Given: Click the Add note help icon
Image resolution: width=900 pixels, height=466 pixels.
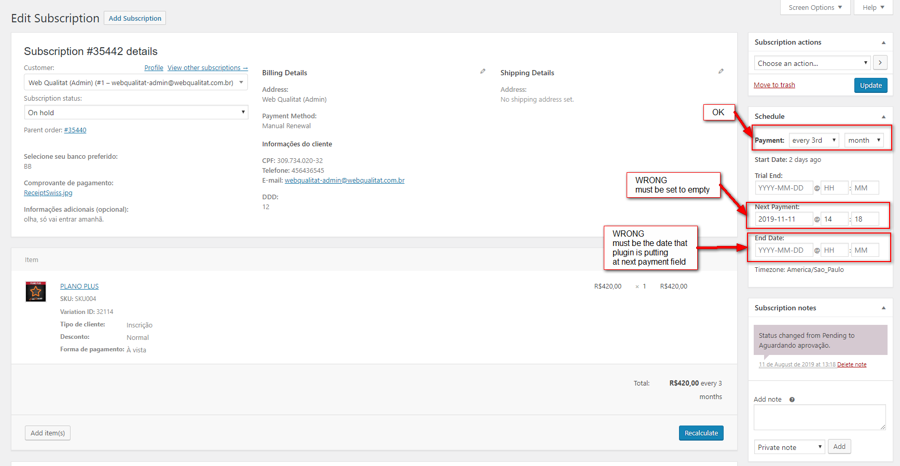Looking at the screenshot, I should (x=792, y=400).
